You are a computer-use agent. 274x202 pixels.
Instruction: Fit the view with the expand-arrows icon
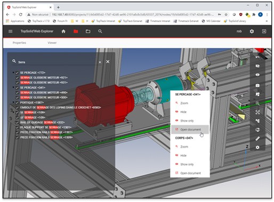257,112
